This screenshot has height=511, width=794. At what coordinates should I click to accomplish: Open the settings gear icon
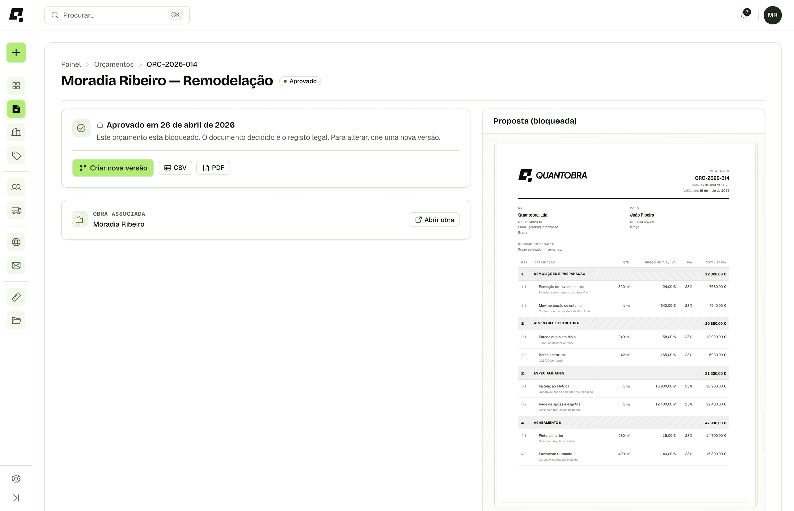16,478
